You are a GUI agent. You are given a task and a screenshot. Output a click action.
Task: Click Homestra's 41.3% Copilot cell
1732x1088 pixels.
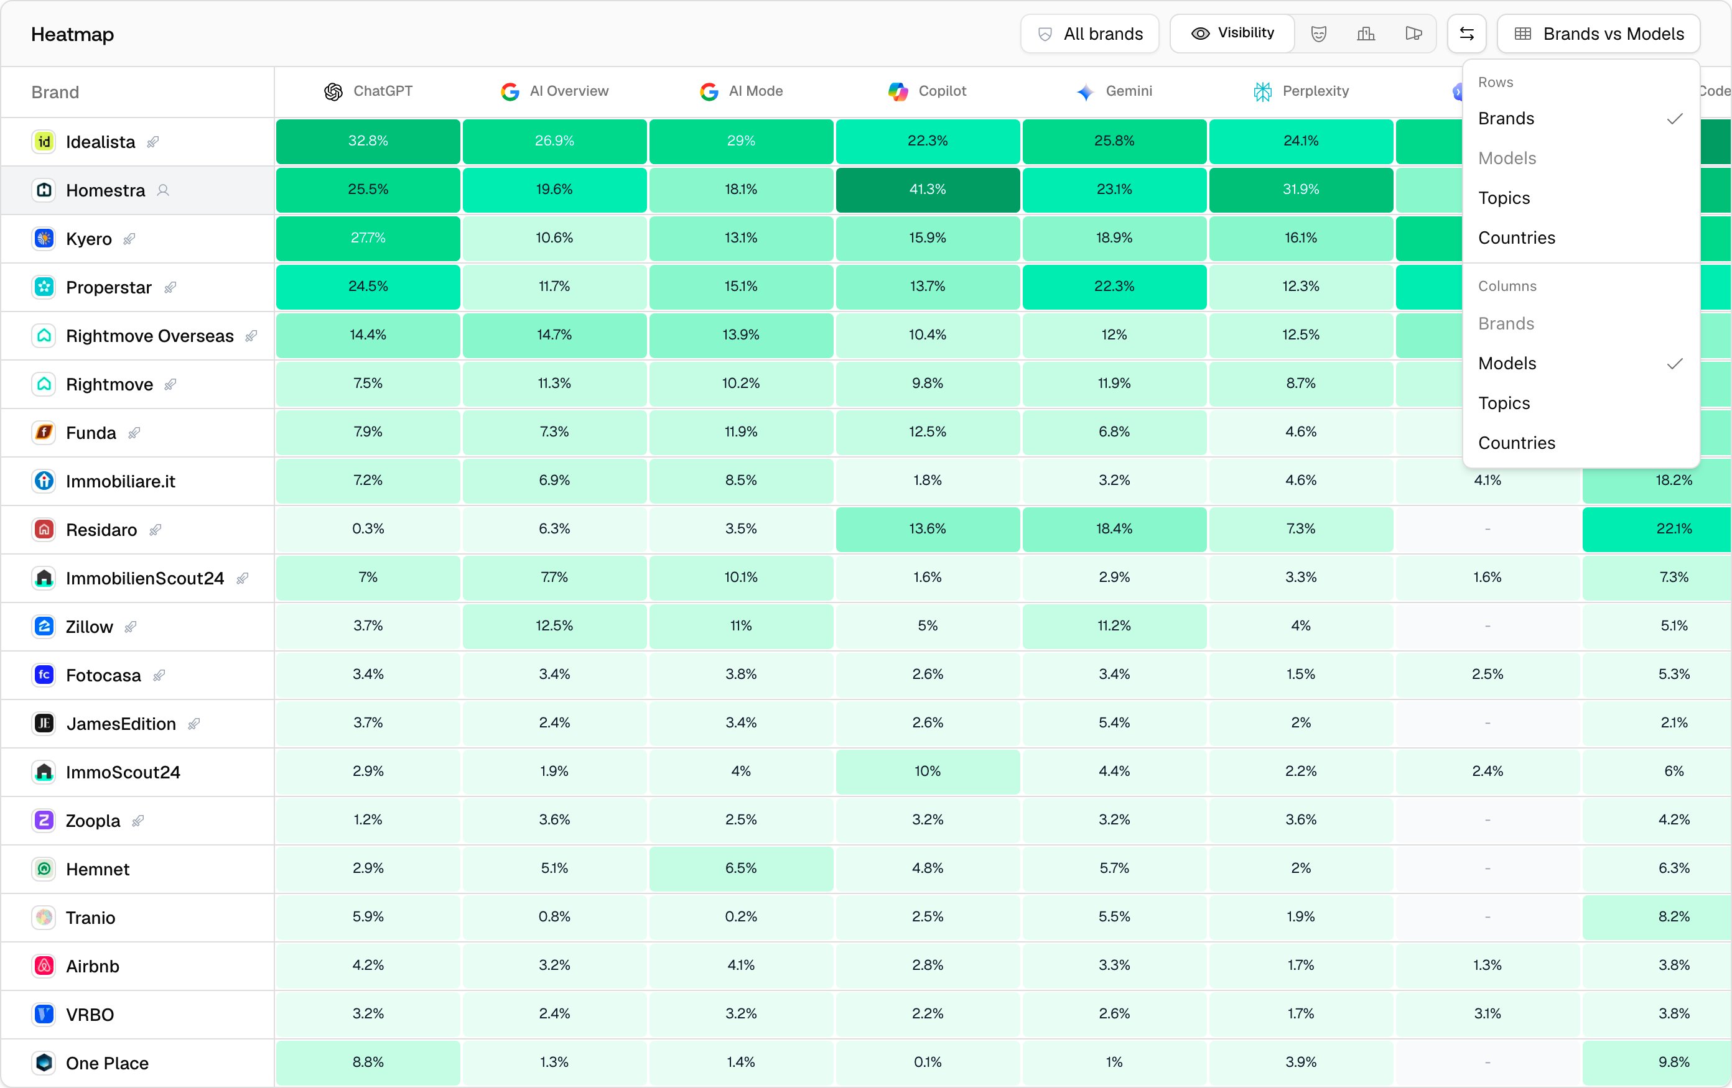pos(927,190)
